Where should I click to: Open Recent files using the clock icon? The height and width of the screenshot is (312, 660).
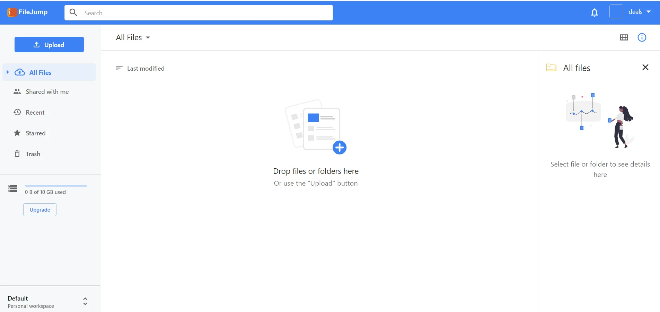[x=17, y=112]
